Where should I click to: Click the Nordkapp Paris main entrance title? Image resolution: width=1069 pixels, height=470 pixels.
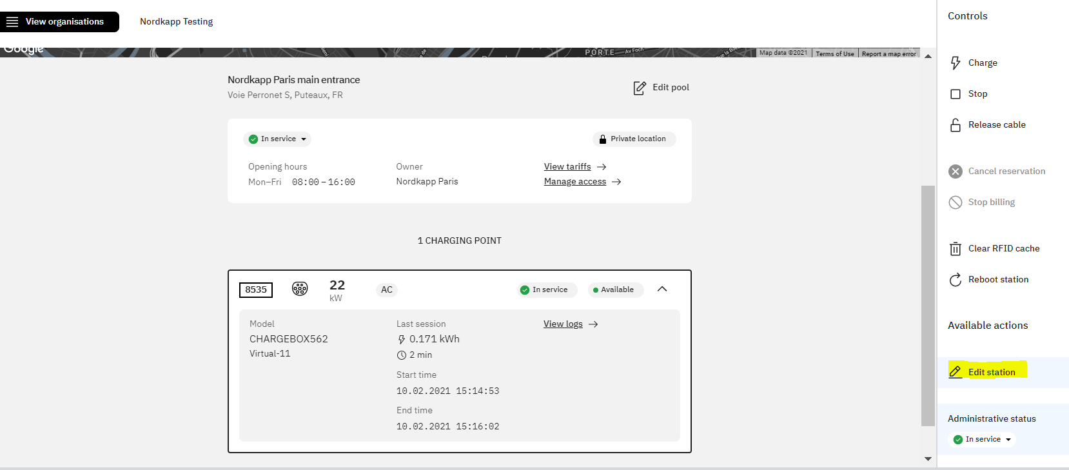pyautogui.click(x=293, y=80)
